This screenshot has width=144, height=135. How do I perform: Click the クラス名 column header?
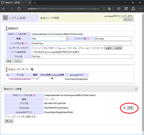coord(20,75)
